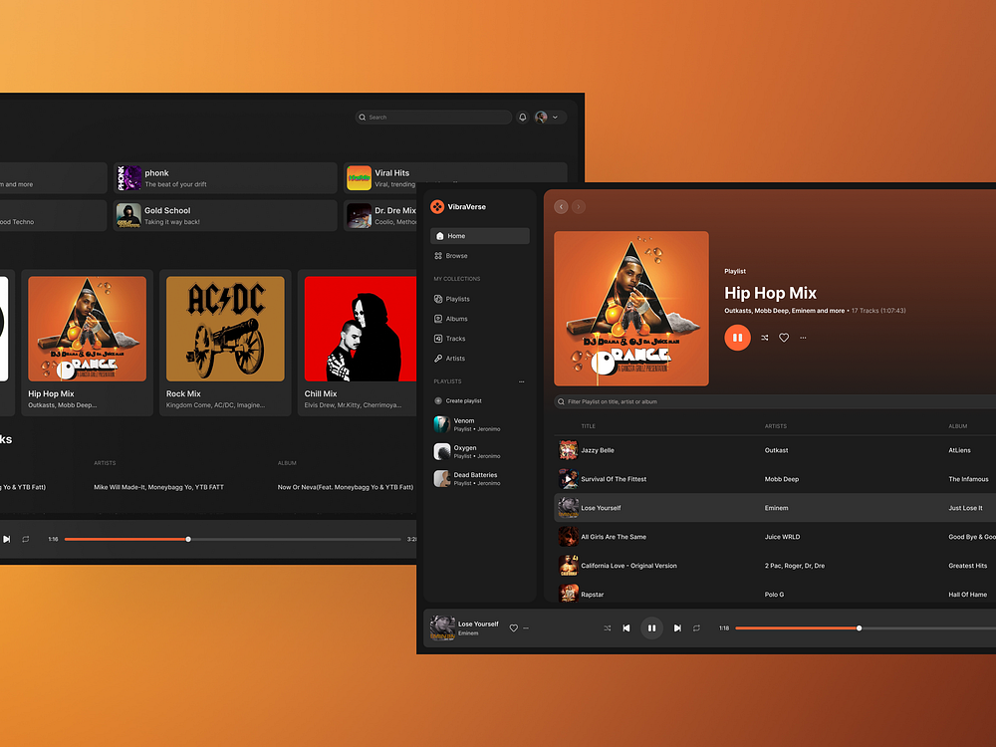Toggle repeat mode in the bottom player
The width and height of the screenshot is (996, 747).
[696, 627]
